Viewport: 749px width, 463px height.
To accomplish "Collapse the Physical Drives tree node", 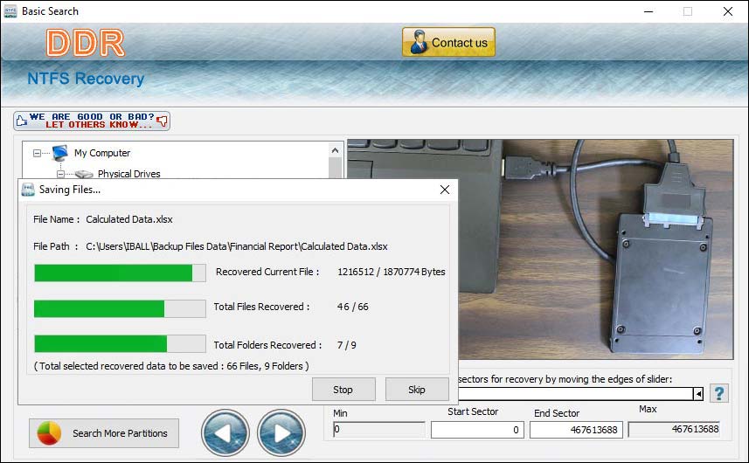I will pos(60,174).
